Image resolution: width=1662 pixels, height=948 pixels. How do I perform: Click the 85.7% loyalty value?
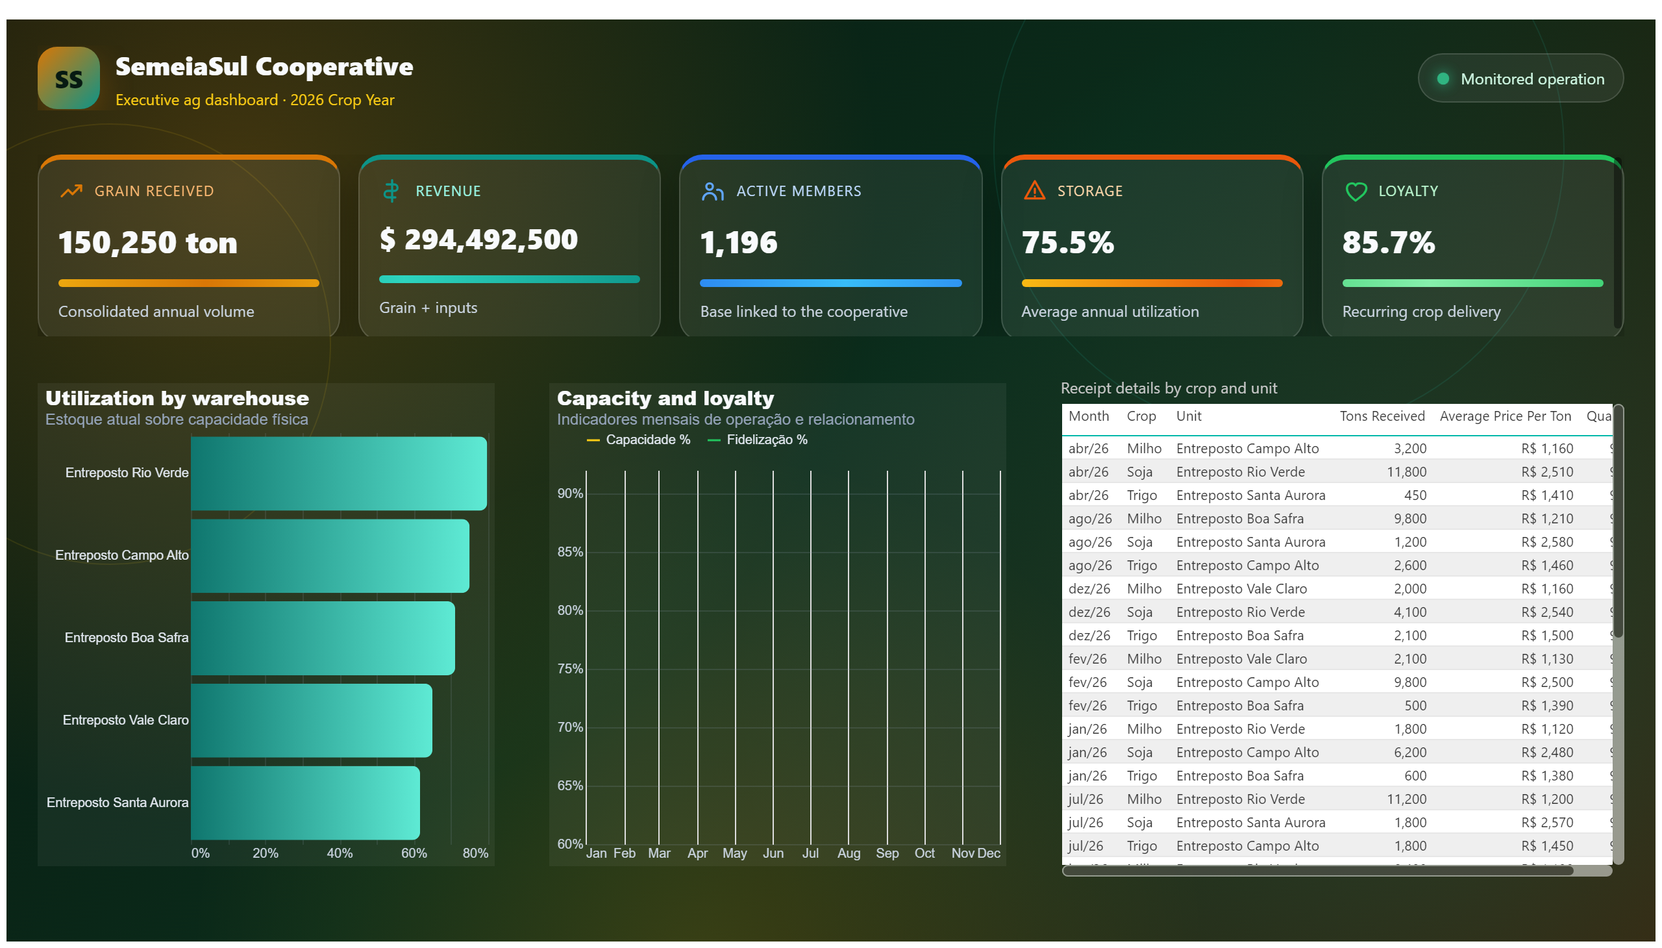tap(1388, 243)
